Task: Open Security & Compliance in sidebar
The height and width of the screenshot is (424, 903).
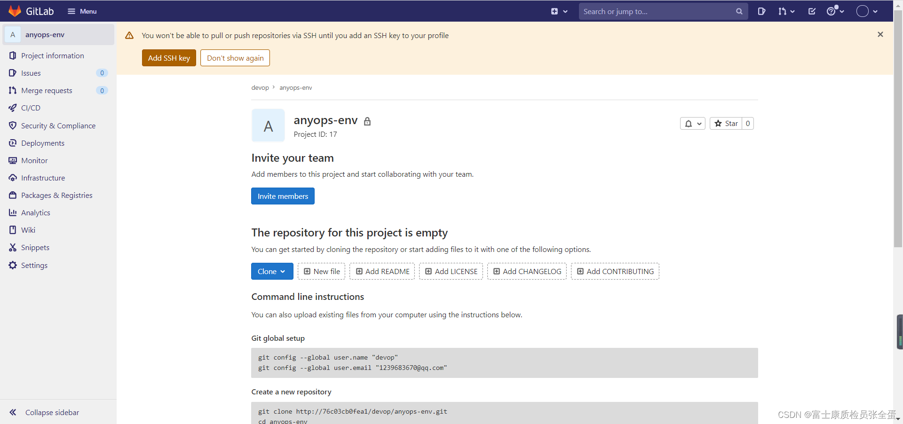Action: [x=58, y=126]
